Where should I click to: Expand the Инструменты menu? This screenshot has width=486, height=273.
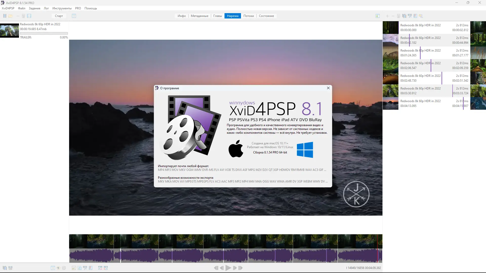pyautogui.click(x=62, y=8)
